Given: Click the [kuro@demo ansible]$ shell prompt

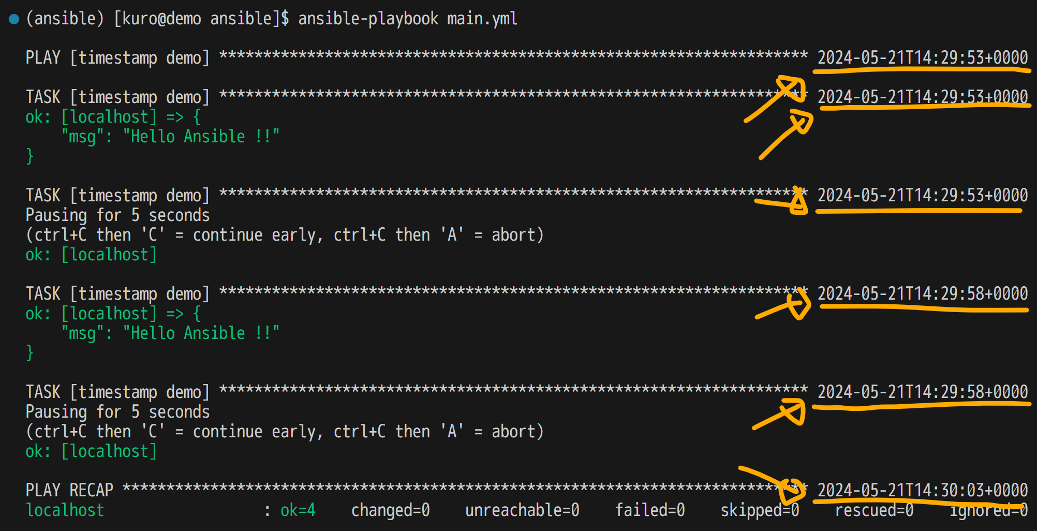Looking at the screenshot, I should pos(201,19).
